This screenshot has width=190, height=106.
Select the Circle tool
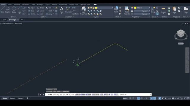(x=14, y=10)
